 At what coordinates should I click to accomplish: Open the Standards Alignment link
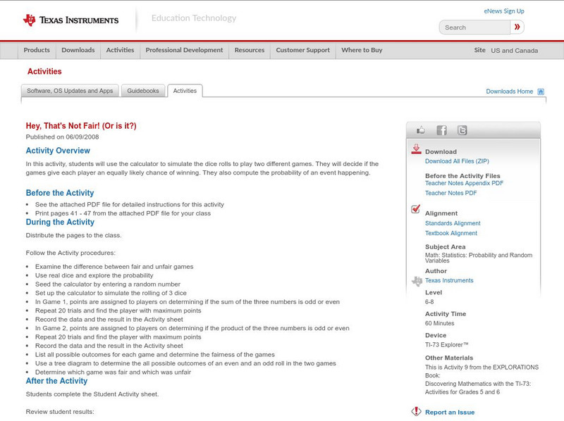pyautogui.click(x=453, y=223)
